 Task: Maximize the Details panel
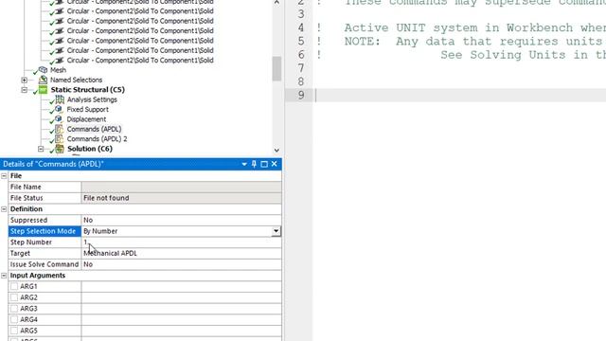coord(264,164)
